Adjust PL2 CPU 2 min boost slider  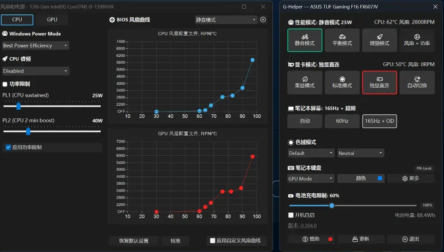point(28,131)
